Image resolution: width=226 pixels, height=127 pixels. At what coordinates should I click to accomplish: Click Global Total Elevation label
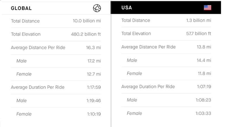(x=26, y=34)
